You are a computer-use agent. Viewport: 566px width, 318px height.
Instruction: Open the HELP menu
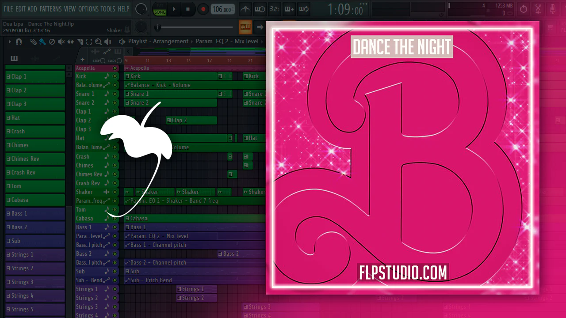coord(124,9)
